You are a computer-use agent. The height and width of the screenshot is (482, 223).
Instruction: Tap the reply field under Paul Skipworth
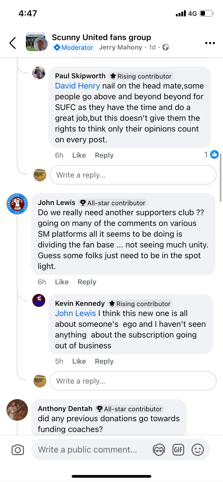tap(133, 175)
